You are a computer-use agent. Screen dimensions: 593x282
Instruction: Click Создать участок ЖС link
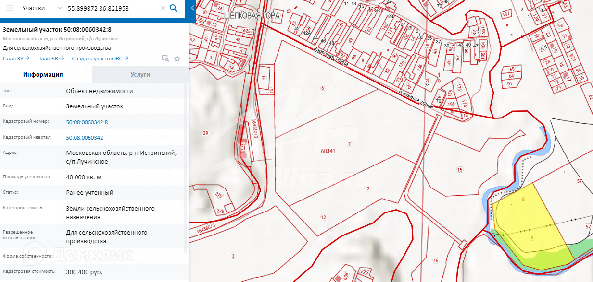[100, 59]
